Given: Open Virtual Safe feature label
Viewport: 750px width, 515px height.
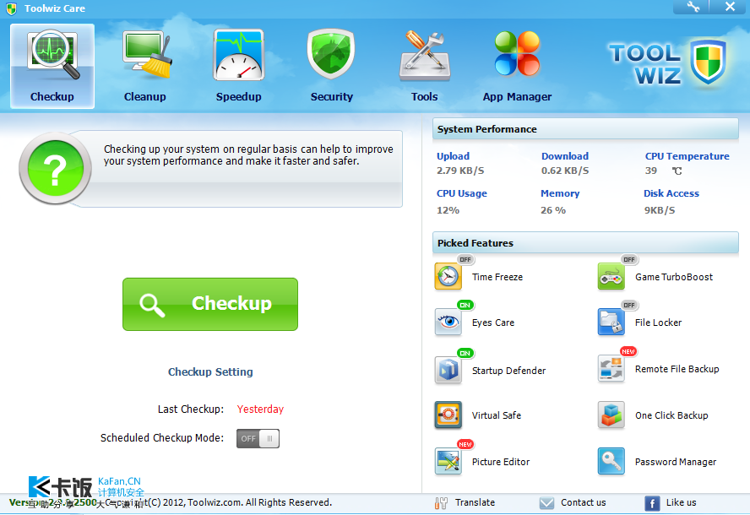Looking at the screenshot, I should (497, 415).
